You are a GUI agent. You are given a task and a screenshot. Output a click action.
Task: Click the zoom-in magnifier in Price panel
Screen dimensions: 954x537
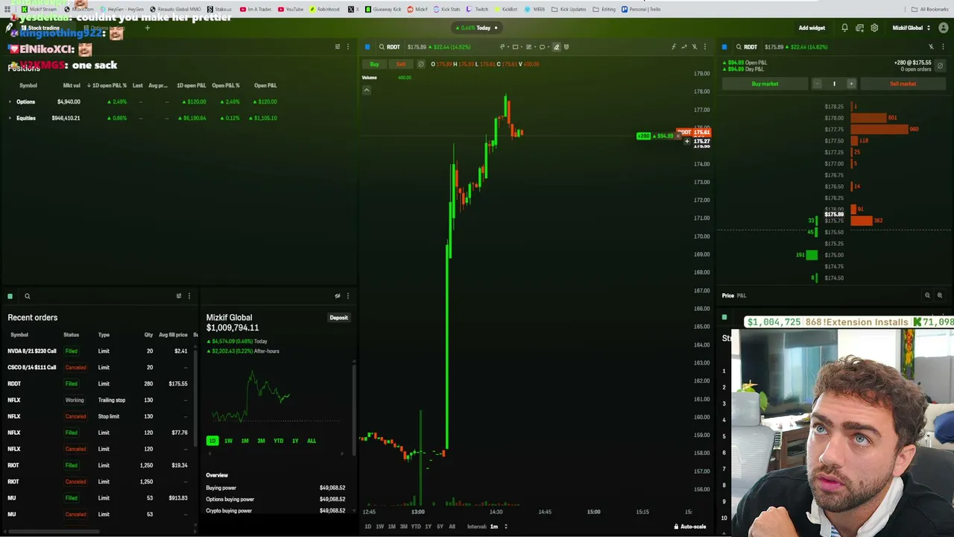coord(940,295)
